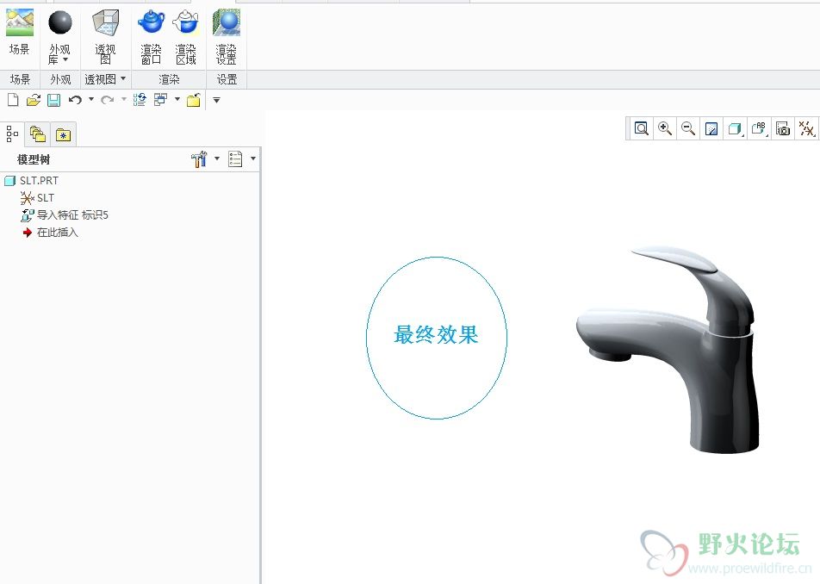Open an existing file with folder icon
The width and height of the screenshot is (820, 584).
[x=34, y=99]
